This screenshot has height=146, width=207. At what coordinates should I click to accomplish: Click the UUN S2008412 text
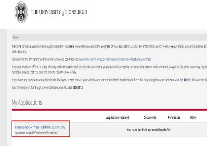pyautogui.click(x=78, y=88)
